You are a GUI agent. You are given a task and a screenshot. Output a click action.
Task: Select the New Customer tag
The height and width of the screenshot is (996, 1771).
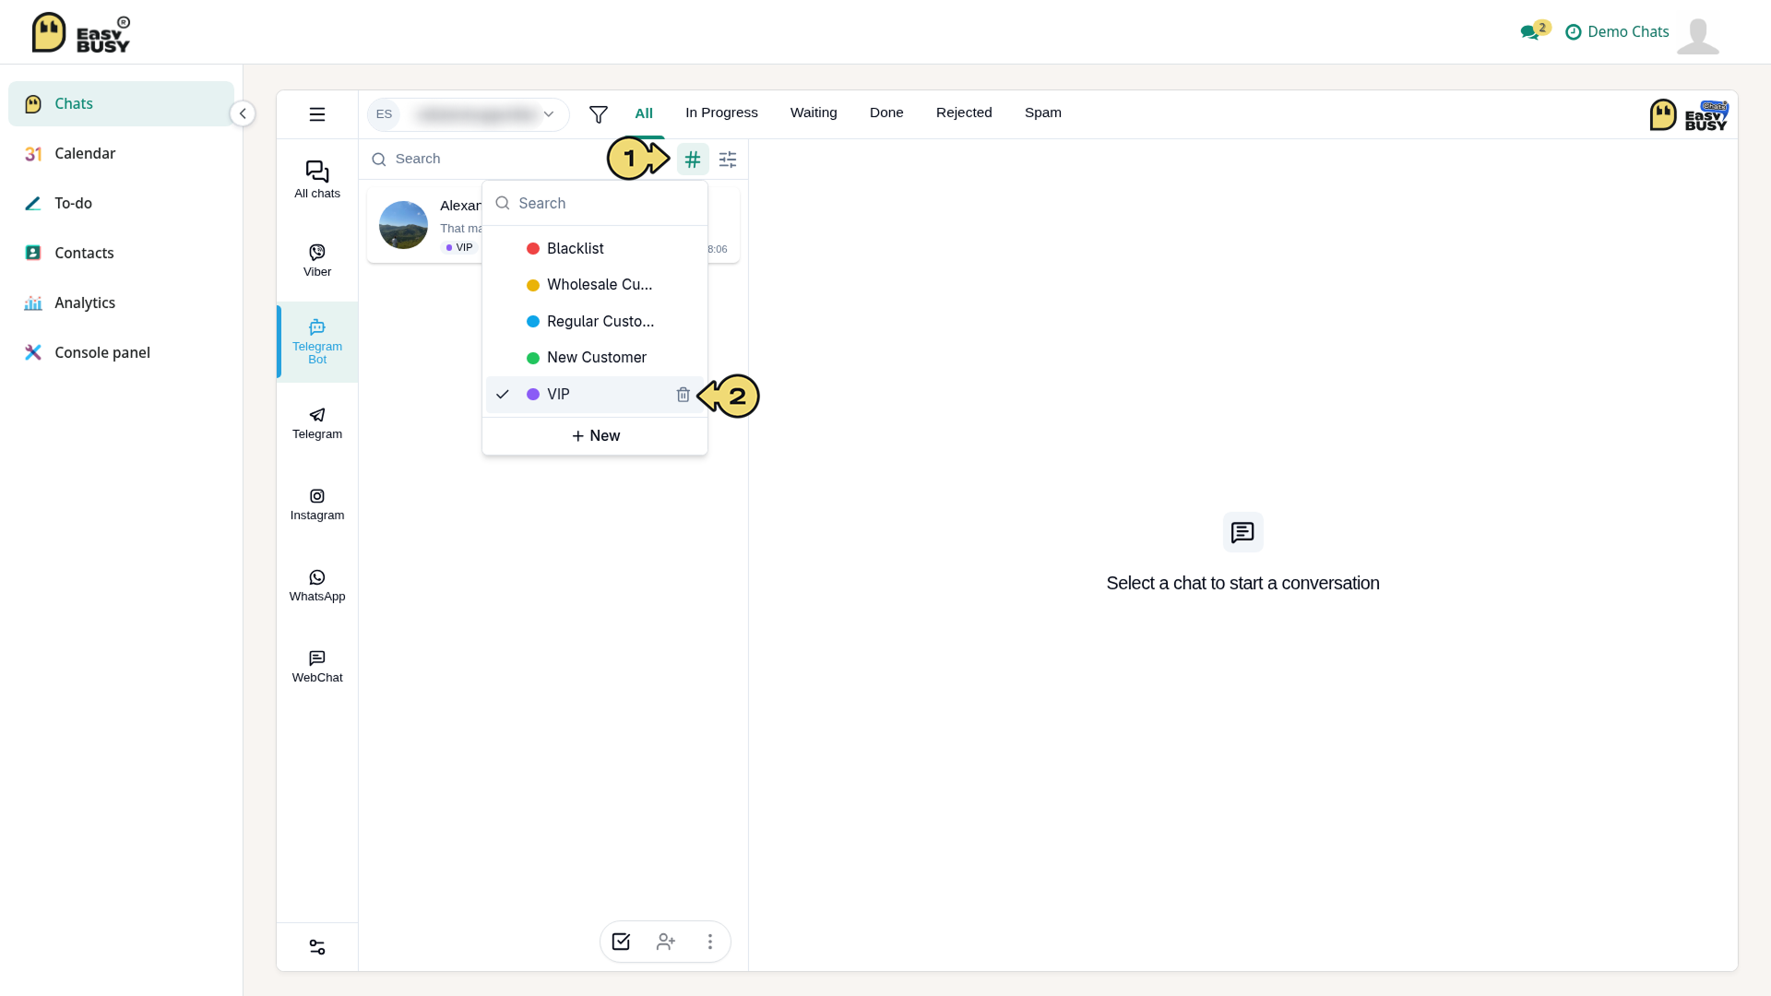(595, 358)
